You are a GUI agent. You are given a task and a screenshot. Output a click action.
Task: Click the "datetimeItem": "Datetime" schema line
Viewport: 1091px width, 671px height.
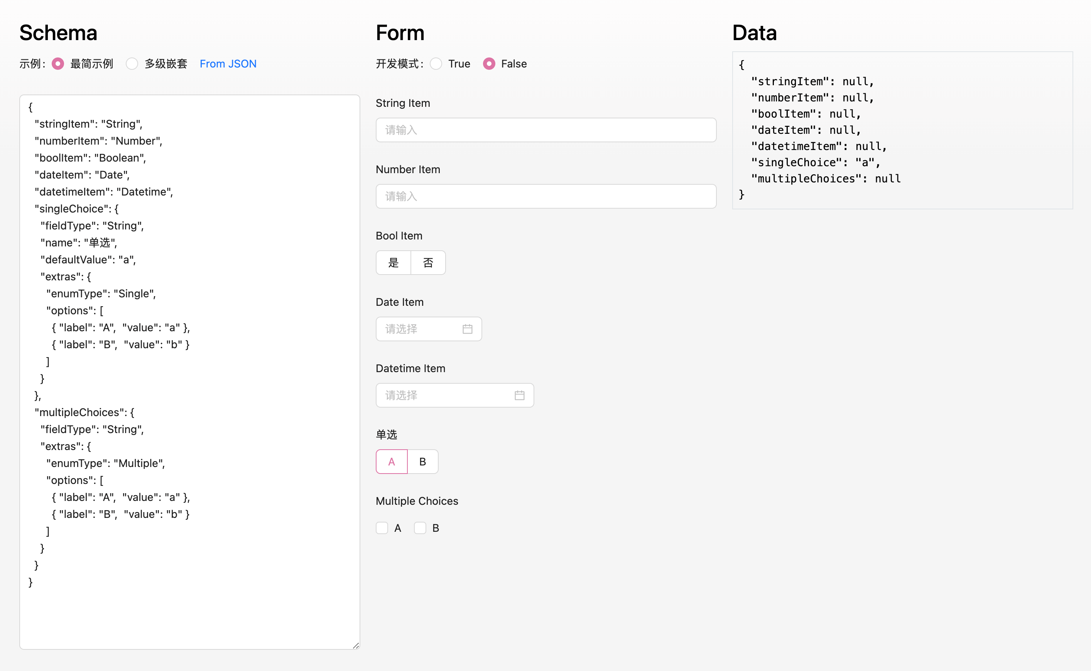click(104, 192)
